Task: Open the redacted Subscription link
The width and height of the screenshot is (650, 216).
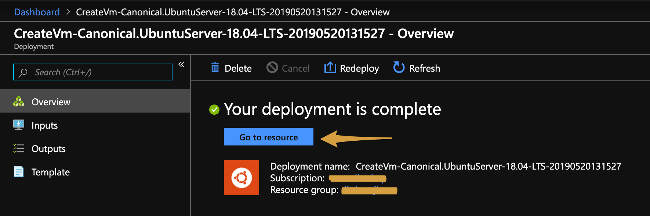Action: click(x=357, y=178)
